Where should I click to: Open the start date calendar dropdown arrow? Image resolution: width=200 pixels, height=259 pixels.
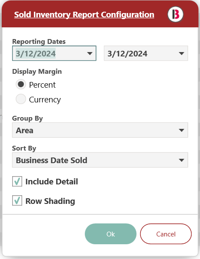pos(90,53)
